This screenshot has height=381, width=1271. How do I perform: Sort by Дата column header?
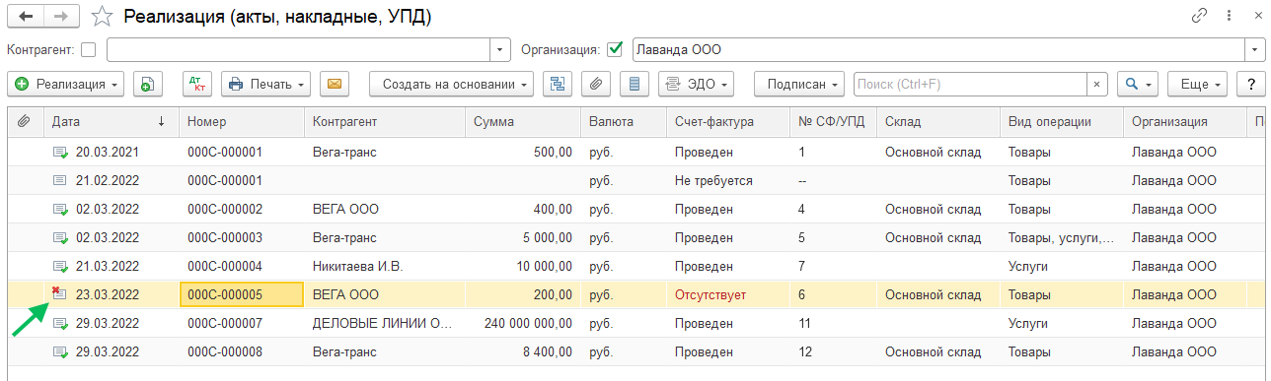pyautogui.click(x=111, y=122)
